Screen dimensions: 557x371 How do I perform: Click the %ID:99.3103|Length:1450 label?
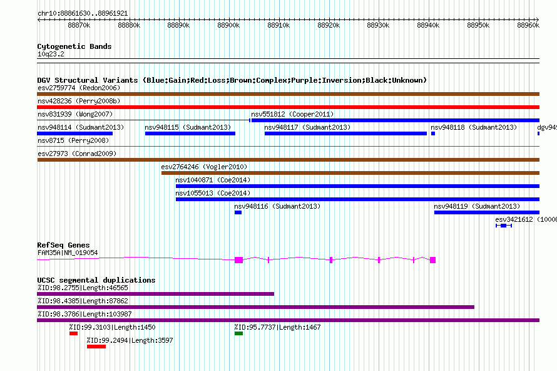pos(112,327)
